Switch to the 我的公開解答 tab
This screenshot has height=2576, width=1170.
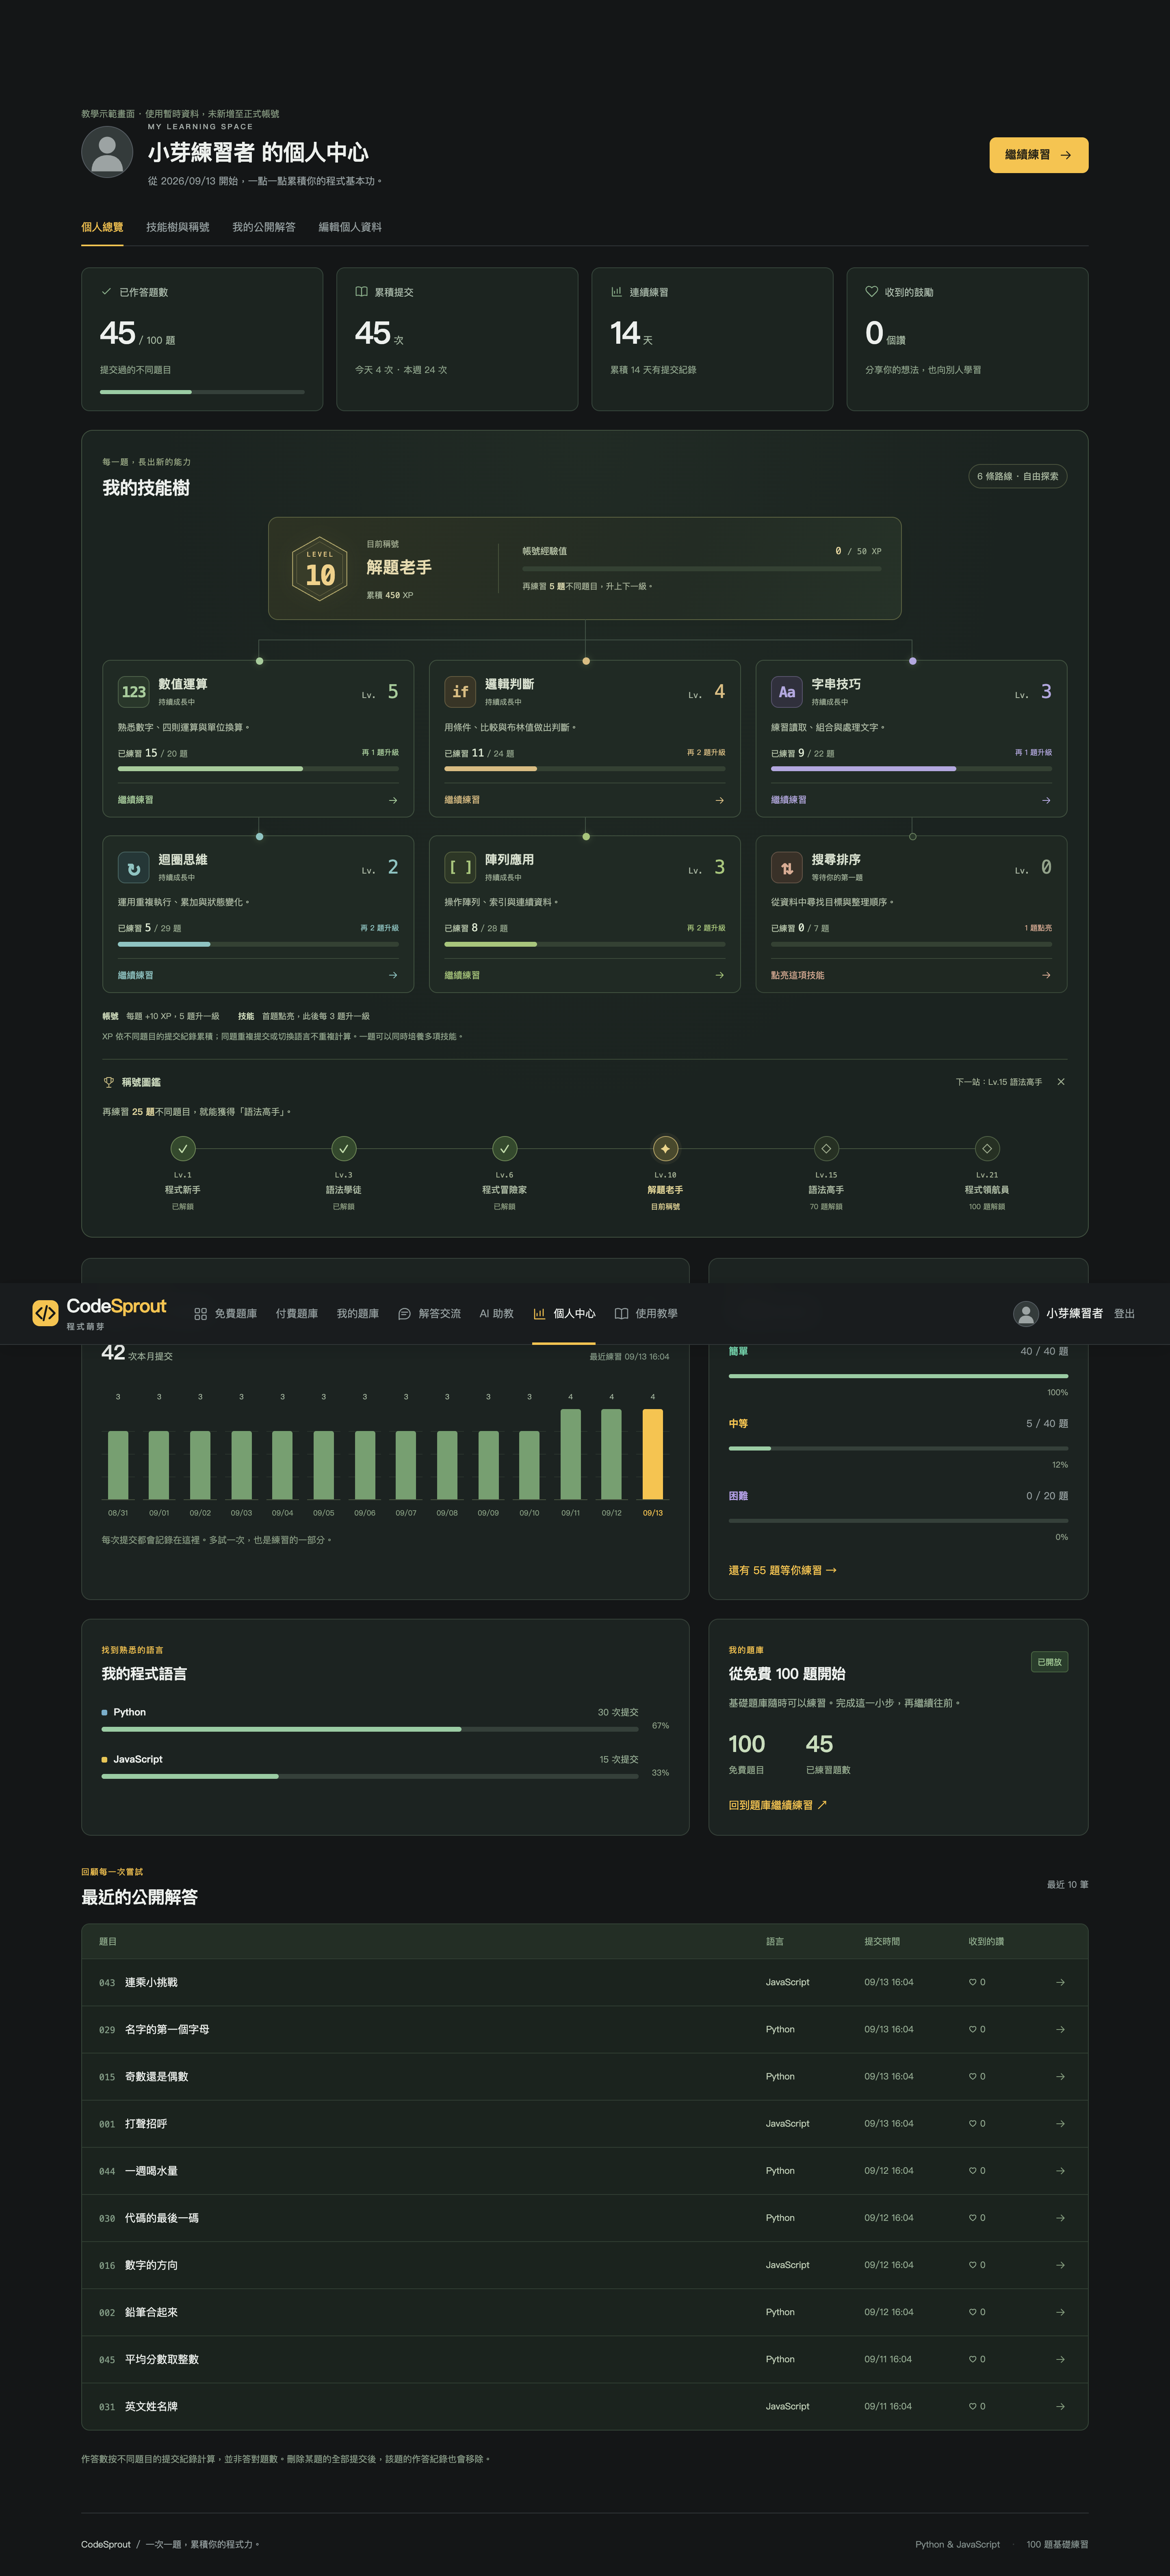[x=264, y=227]
